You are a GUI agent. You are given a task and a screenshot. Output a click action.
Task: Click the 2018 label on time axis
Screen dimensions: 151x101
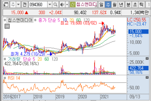click(x=38, y=97)
